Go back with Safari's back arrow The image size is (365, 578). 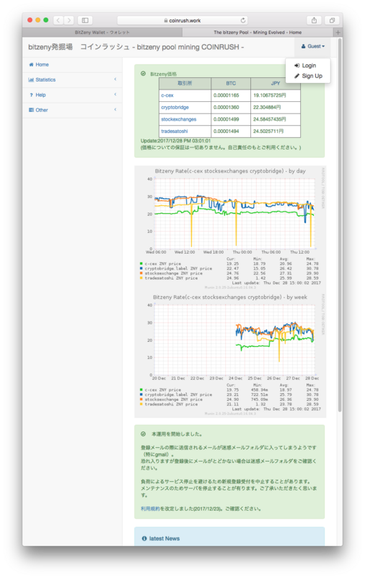(58, 20)
